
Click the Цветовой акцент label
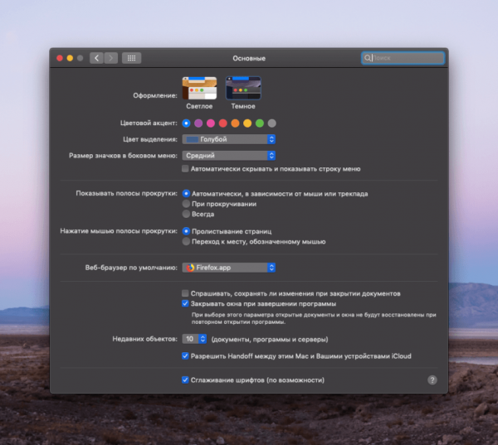coord(149,123)
